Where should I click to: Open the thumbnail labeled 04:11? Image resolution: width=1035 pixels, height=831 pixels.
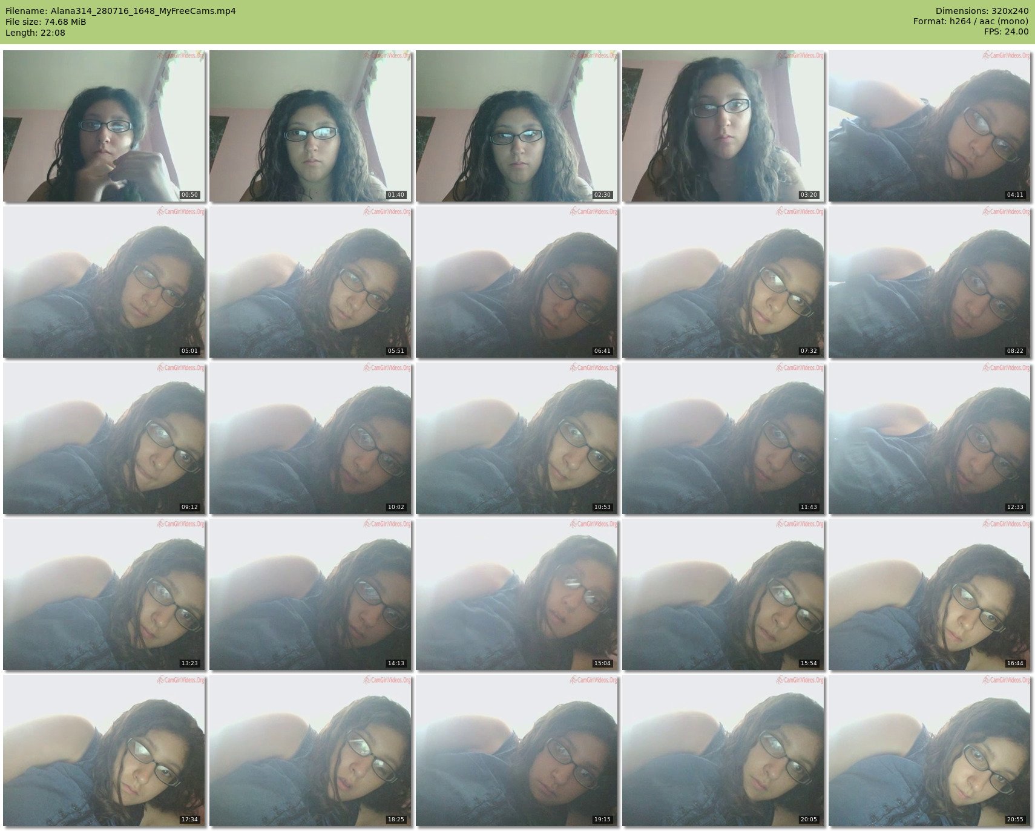pos(929,126)
